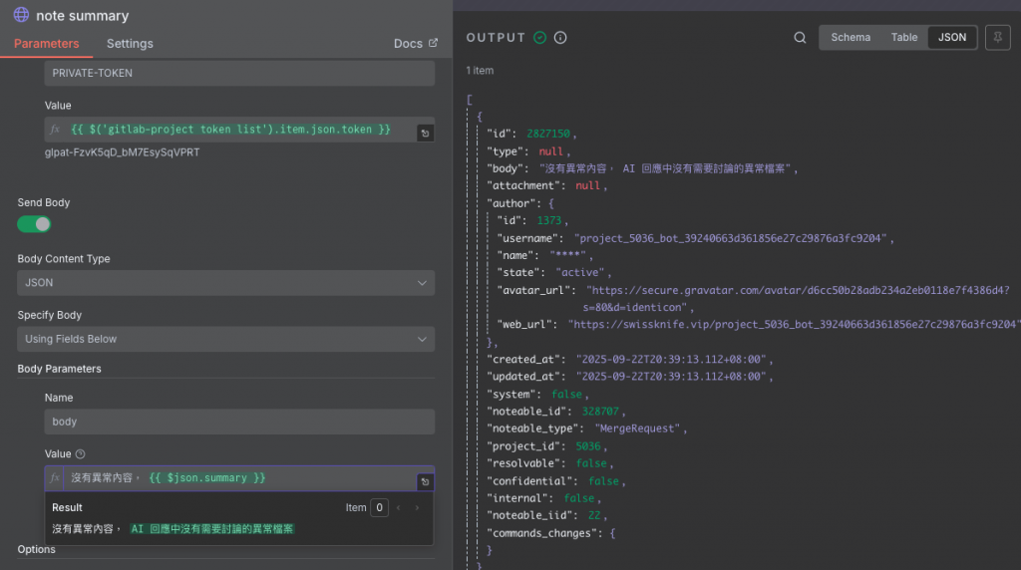Click the green output success checkmark
This screenshot has height=570, width=1021.
pos(539,38)
